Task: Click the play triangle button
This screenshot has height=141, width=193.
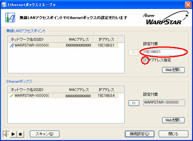Action: pyautogui.click(x=13, y=134)
